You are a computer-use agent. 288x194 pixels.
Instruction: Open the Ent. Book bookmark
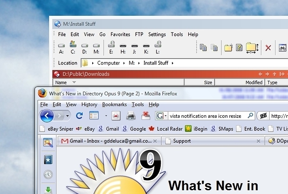(250, 129)
